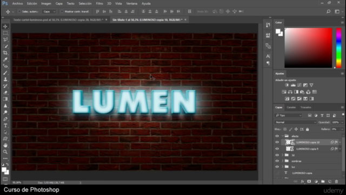
Task: Select the Dodge tool
Action: pos(5,112)
